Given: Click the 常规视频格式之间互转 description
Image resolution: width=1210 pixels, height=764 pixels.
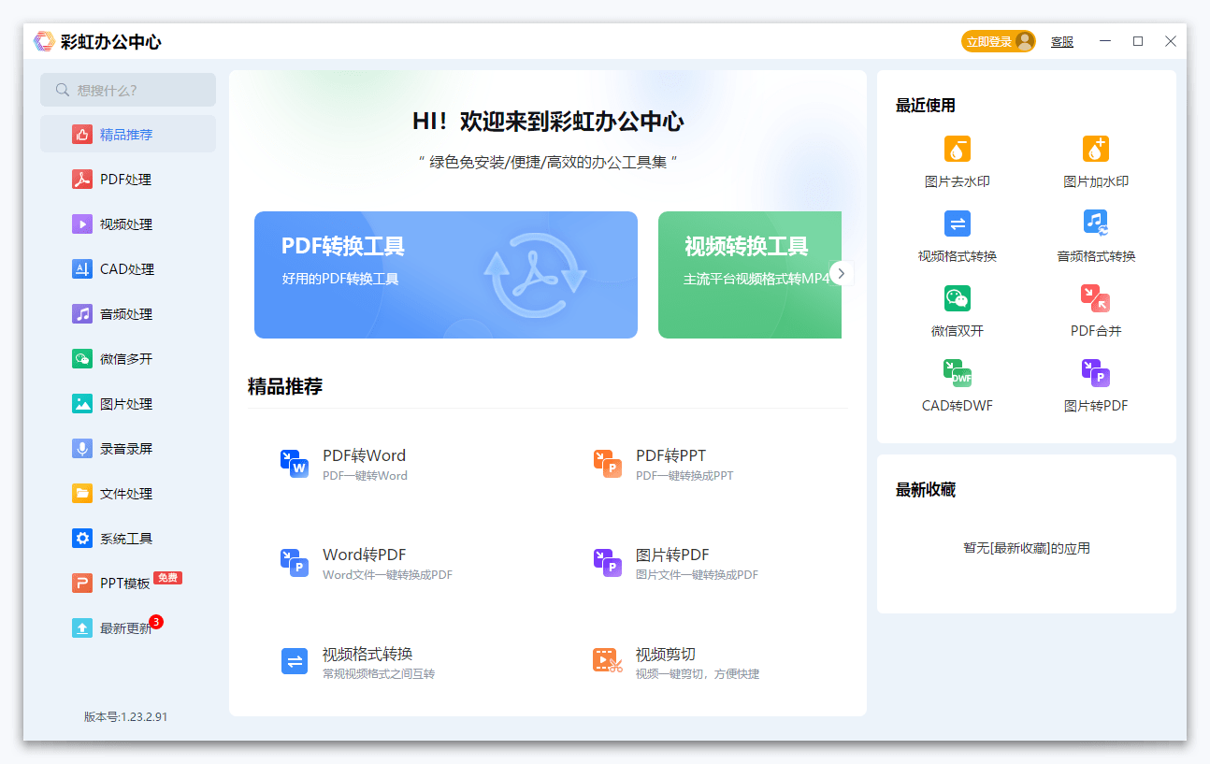Looking at the screenshot, I should [379, 673].
